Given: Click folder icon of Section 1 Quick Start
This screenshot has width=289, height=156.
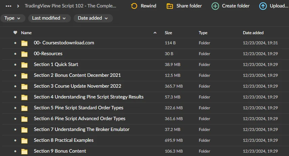Looking at the screenshot, I should (24, 65).
